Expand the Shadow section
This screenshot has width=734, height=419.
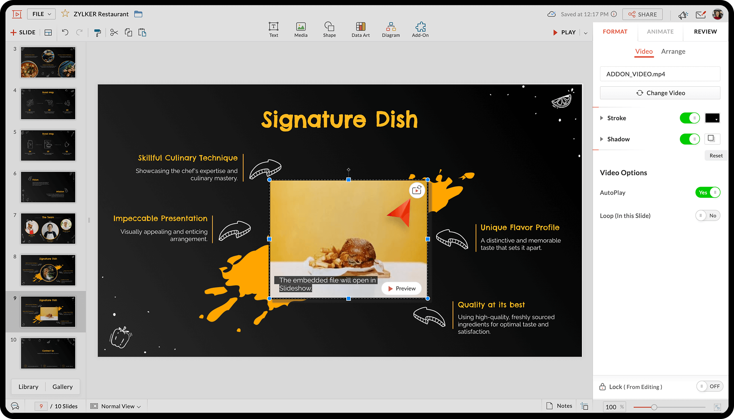(x=602, y=139)
